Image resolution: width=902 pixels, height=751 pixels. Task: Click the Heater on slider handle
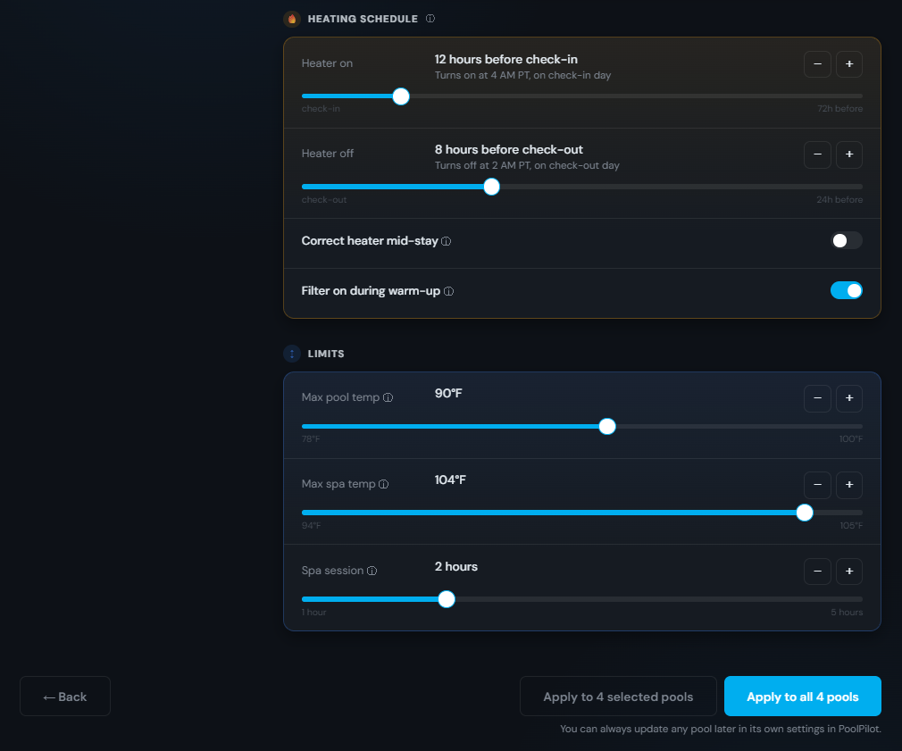point(401,96)
